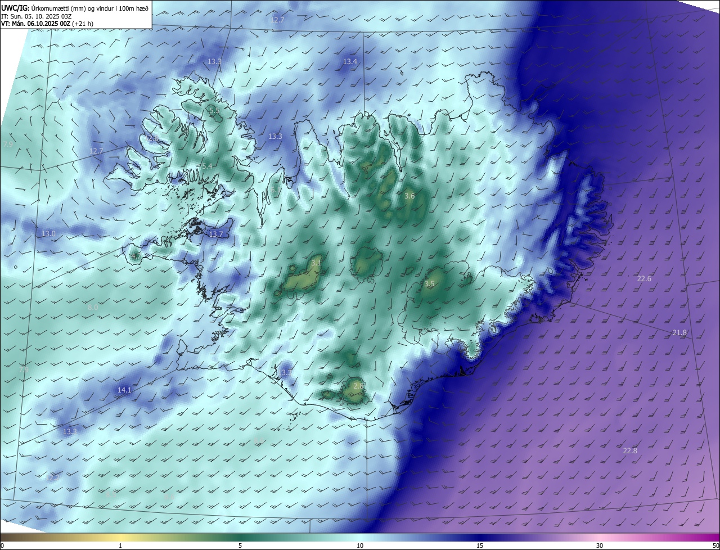Click the 13.0 value label on the map
Image resolution: width=720 pixels, height=550 pixels.
[x=49, y=233]
